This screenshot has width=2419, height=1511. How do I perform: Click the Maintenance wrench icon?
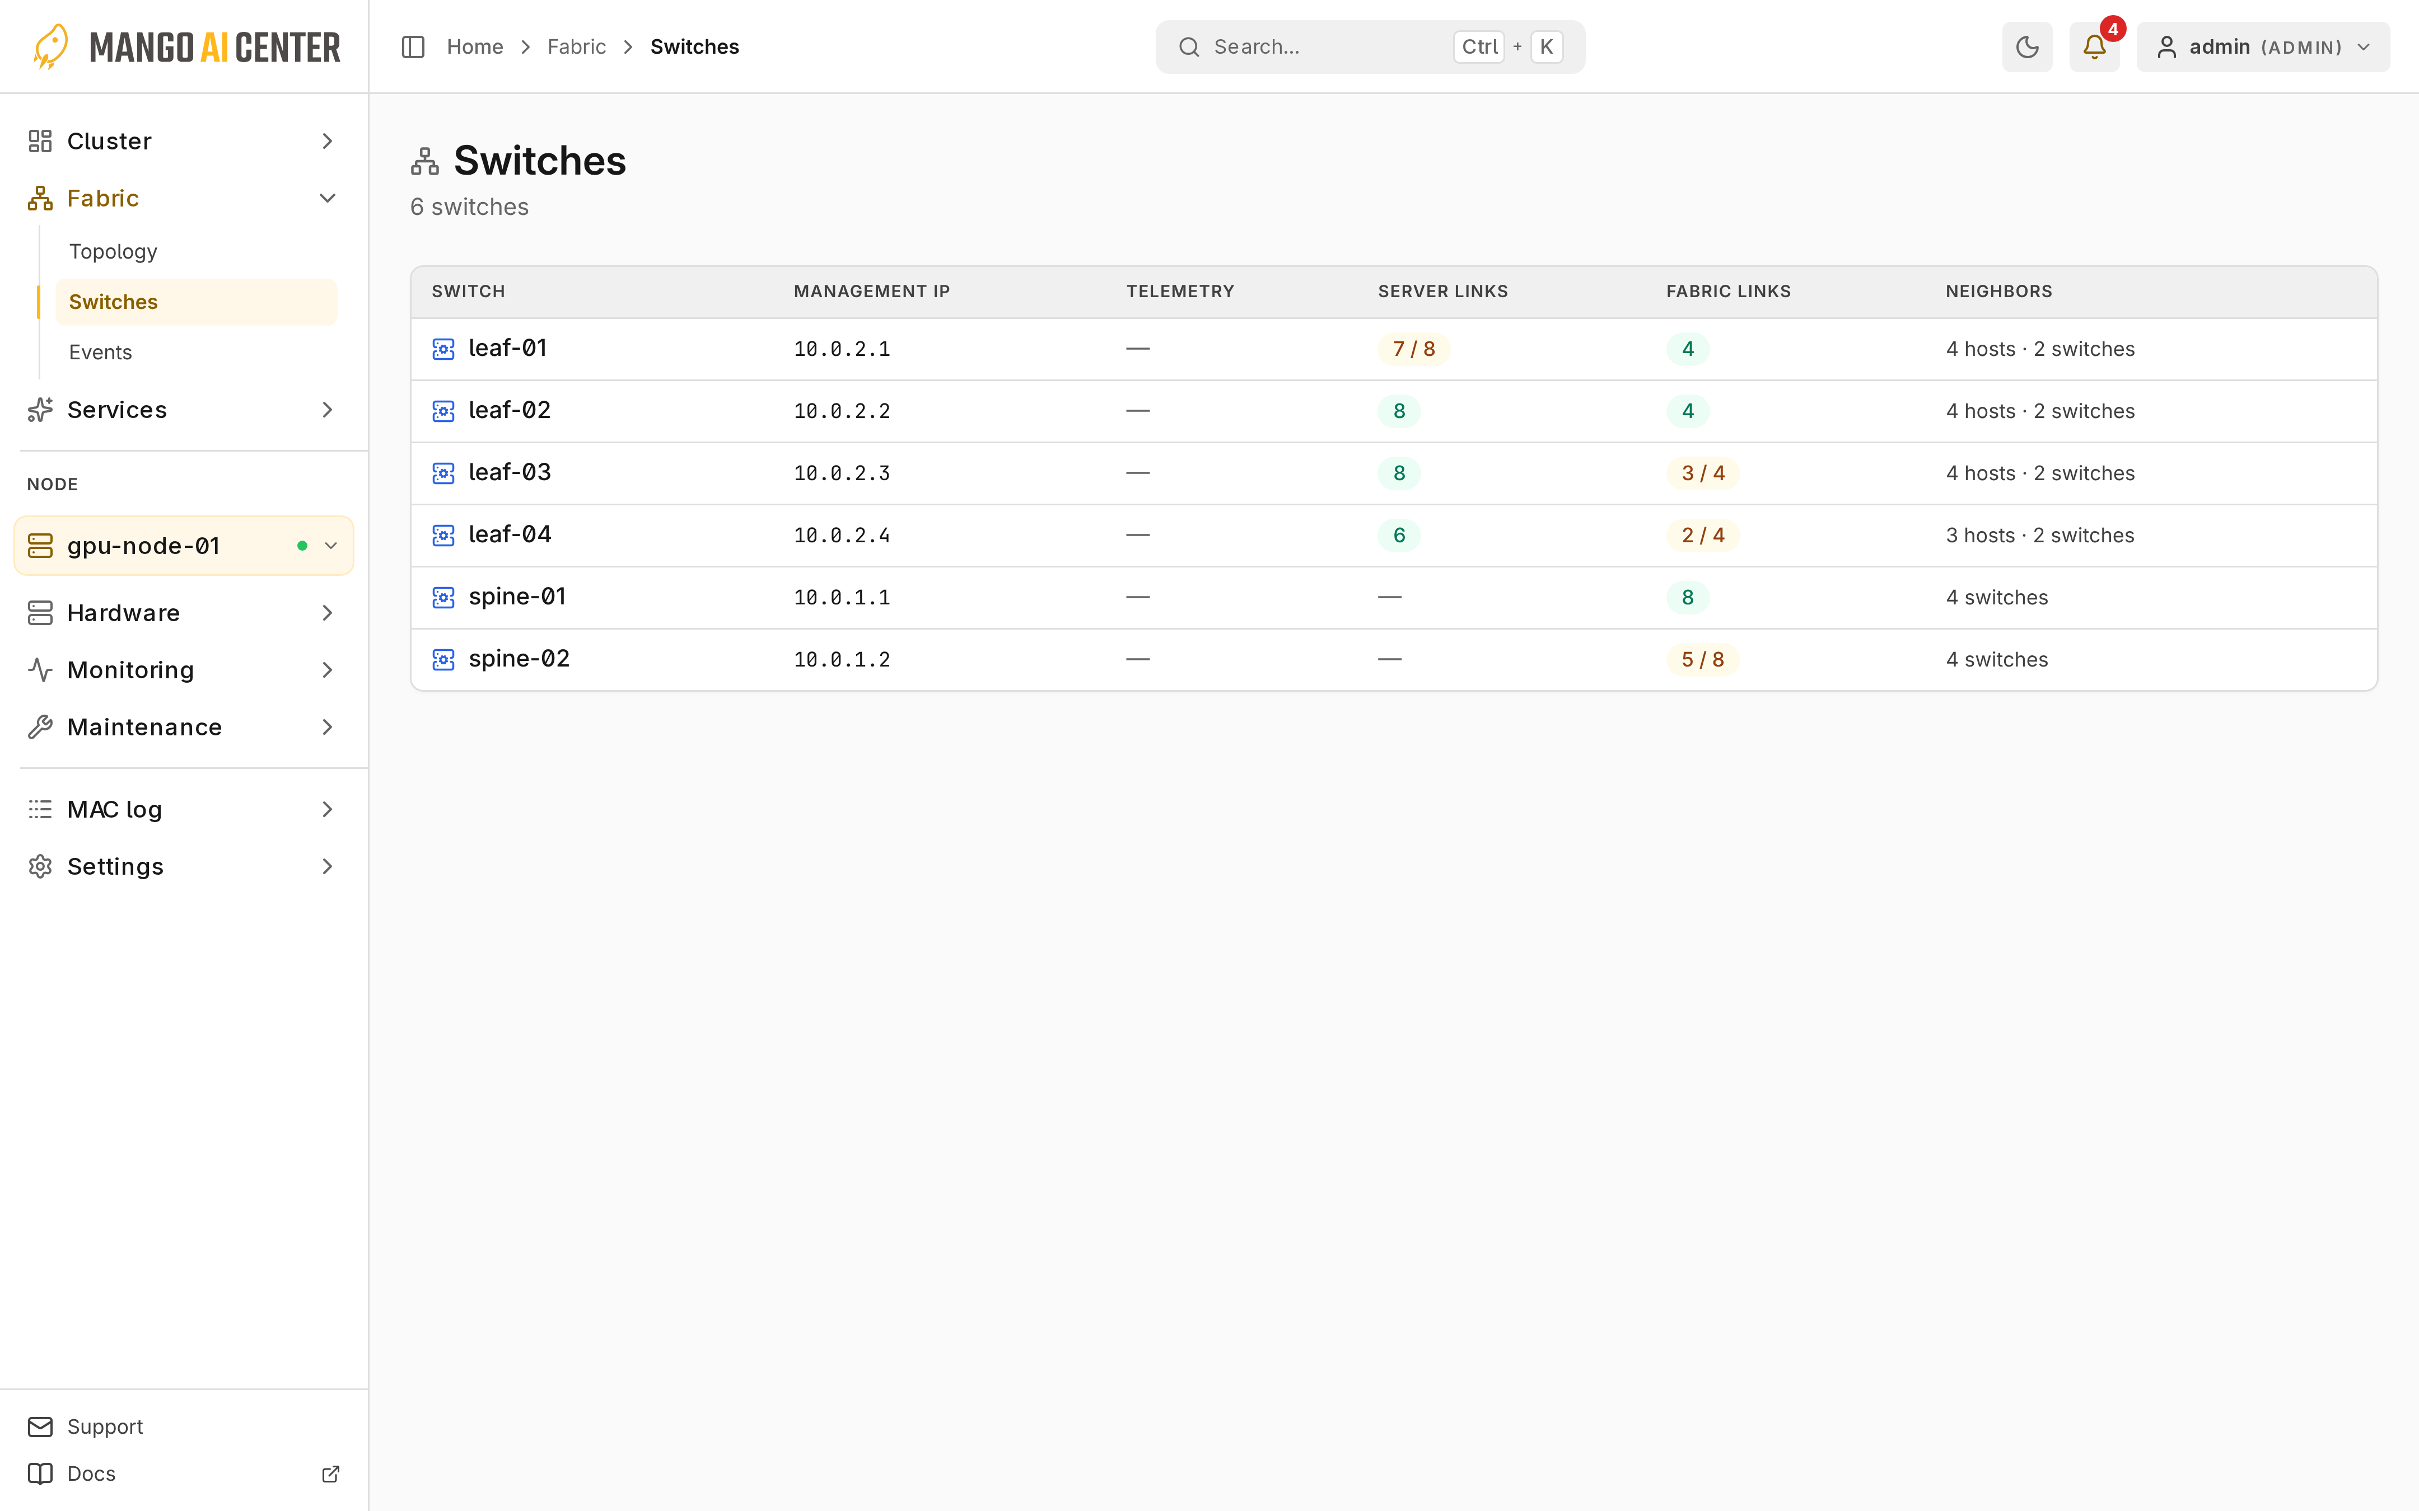tap(40, 726)
